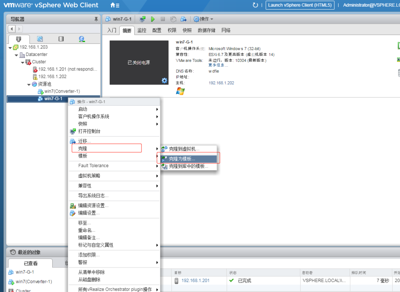The height and width of the screenshot is (292, 400).
Task: Switch to the 监控 tab
Action: [x=142, y=30]
